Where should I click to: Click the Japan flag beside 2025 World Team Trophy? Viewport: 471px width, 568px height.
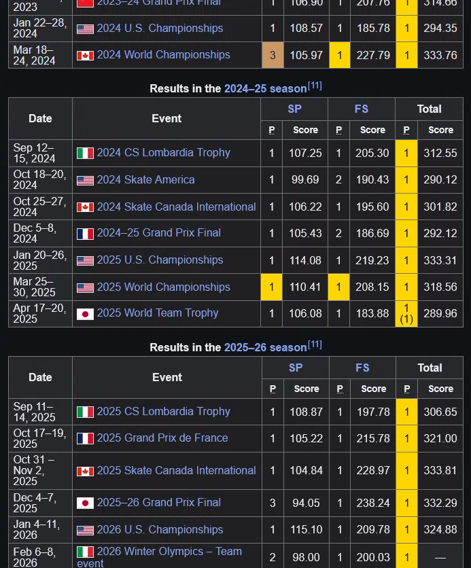click(x=85, y=314)
